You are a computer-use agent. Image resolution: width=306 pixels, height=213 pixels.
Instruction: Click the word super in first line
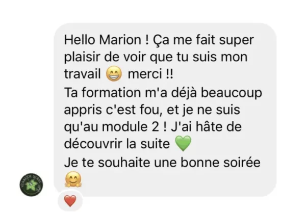click(236, 41)
